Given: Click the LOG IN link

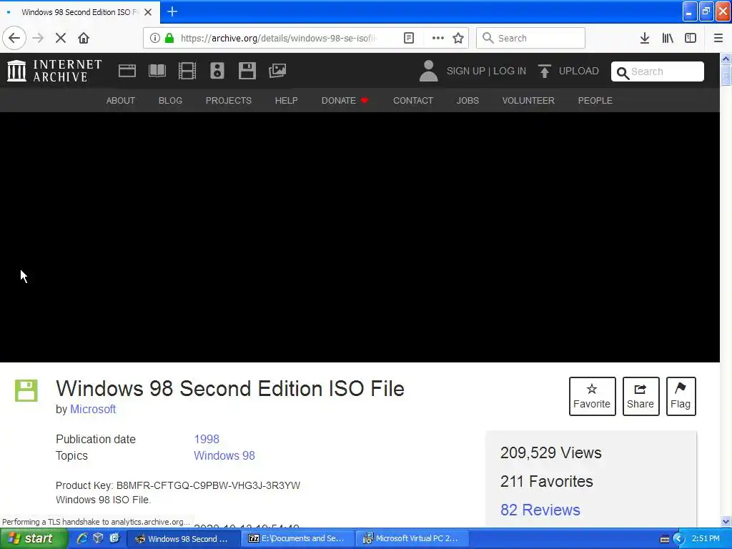Looking at the screenshot, I should (x=509, y=71).
